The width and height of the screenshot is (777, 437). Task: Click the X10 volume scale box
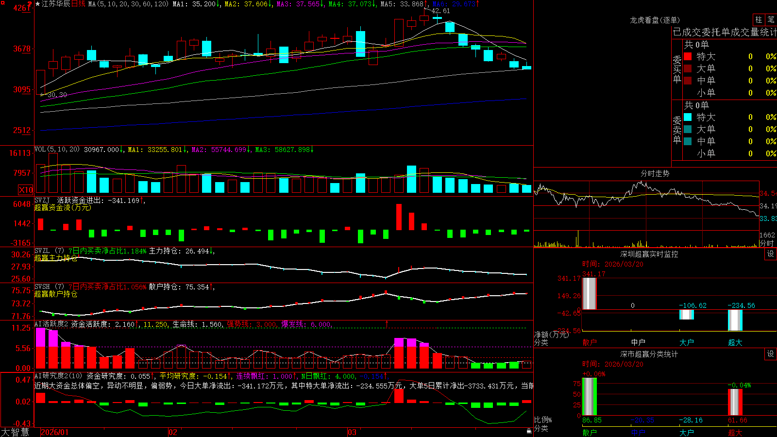(26, 190)
